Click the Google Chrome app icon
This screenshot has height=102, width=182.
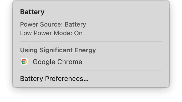pyautogui.click(x=24, y=62)
